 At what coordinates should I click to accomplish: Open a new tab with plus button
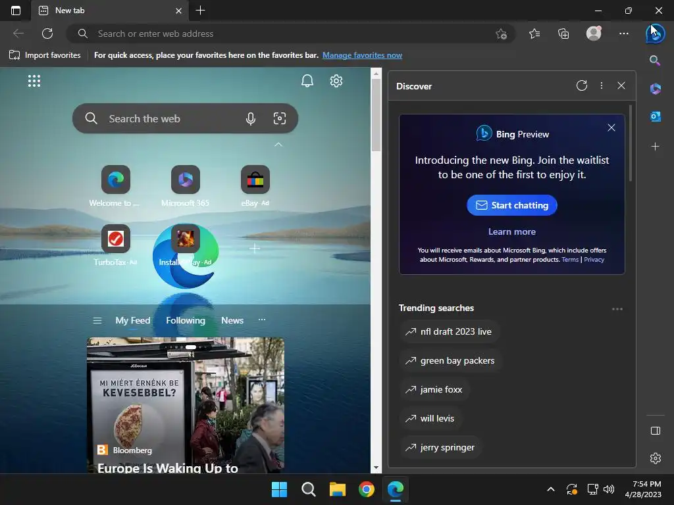tap(200, 11)
